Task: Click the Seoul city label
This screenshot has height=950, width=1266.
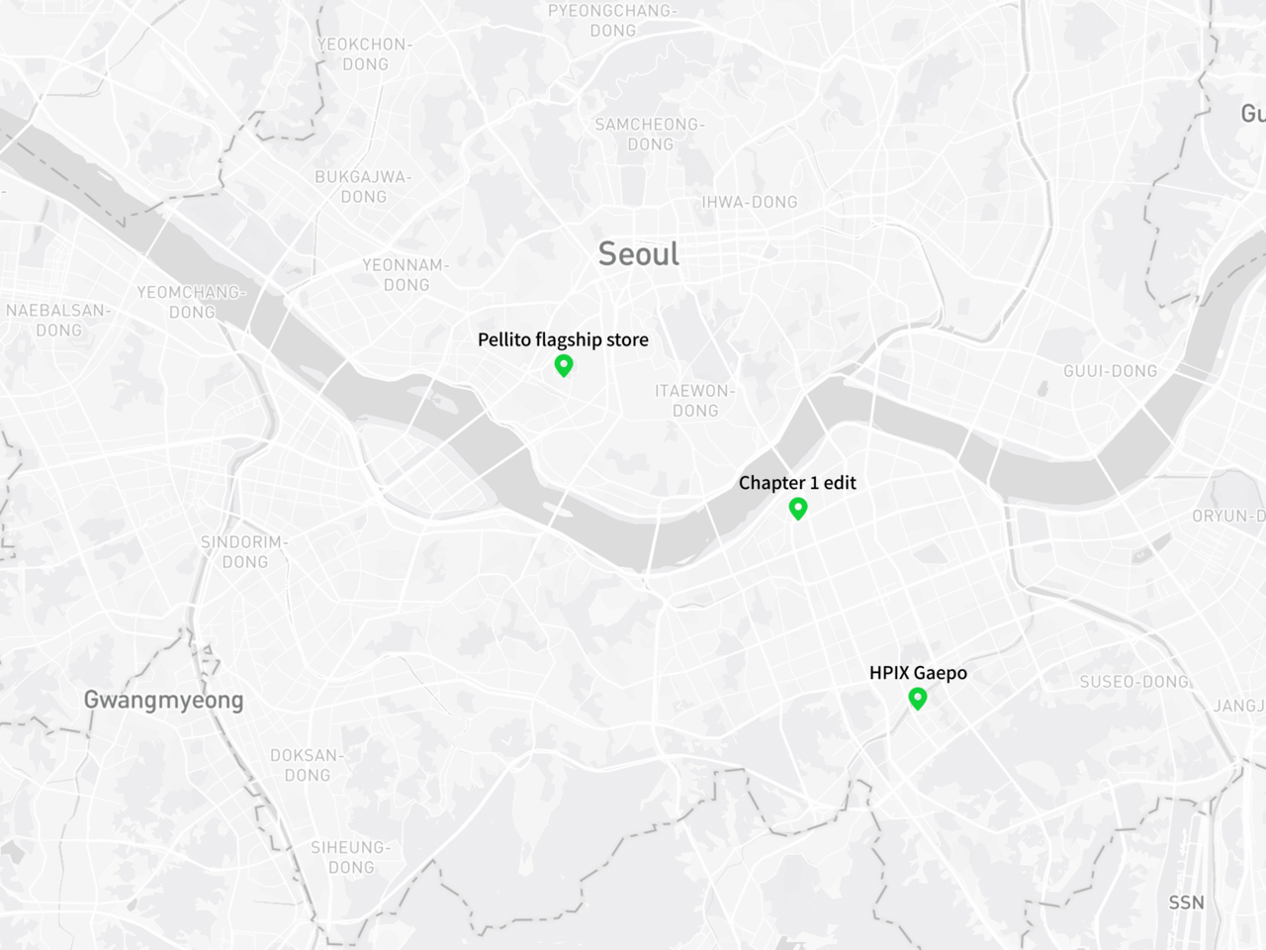Action: (639, 254)
